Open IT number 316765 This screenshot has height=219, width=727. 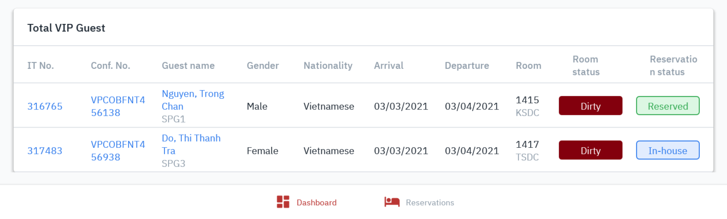tap(45, 106)
